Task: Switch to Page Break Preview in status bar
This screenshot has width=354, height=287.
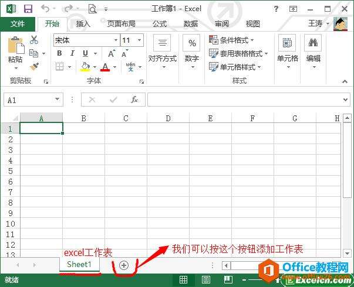Action: 228,280
